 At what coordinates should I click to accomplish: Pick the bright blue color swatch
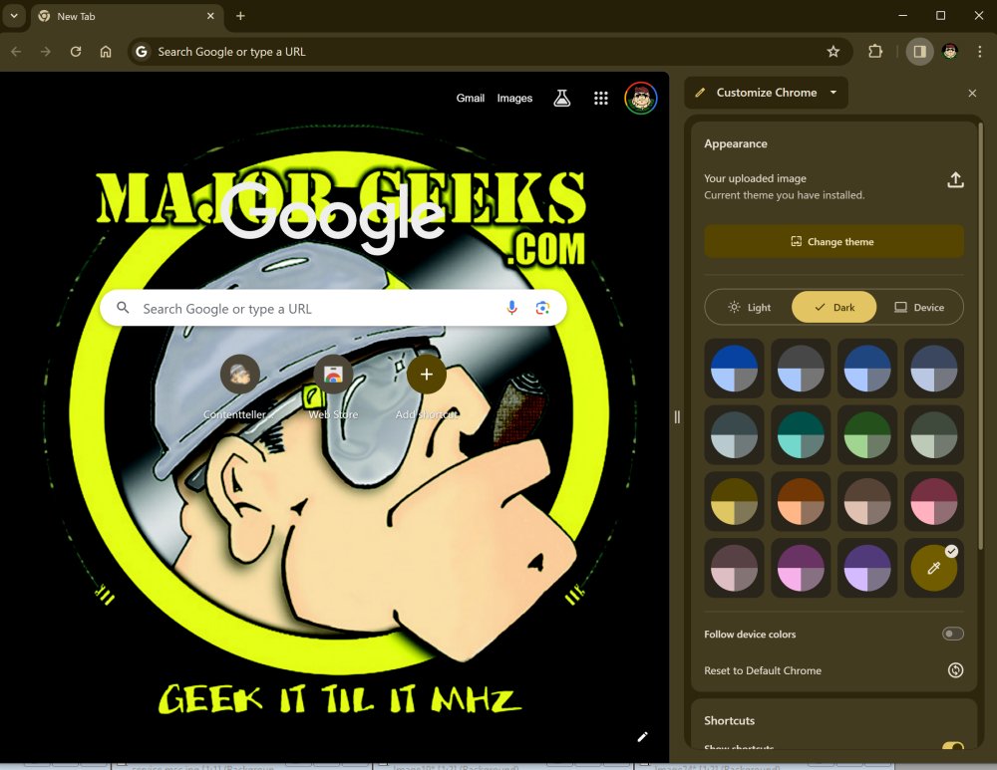coord(734,369)
